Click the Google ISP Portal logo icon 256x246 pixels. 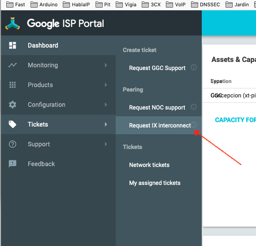pos(13,23)
